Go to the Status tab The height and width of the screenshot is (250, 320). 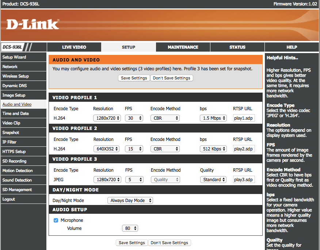(x=237, y=47)
